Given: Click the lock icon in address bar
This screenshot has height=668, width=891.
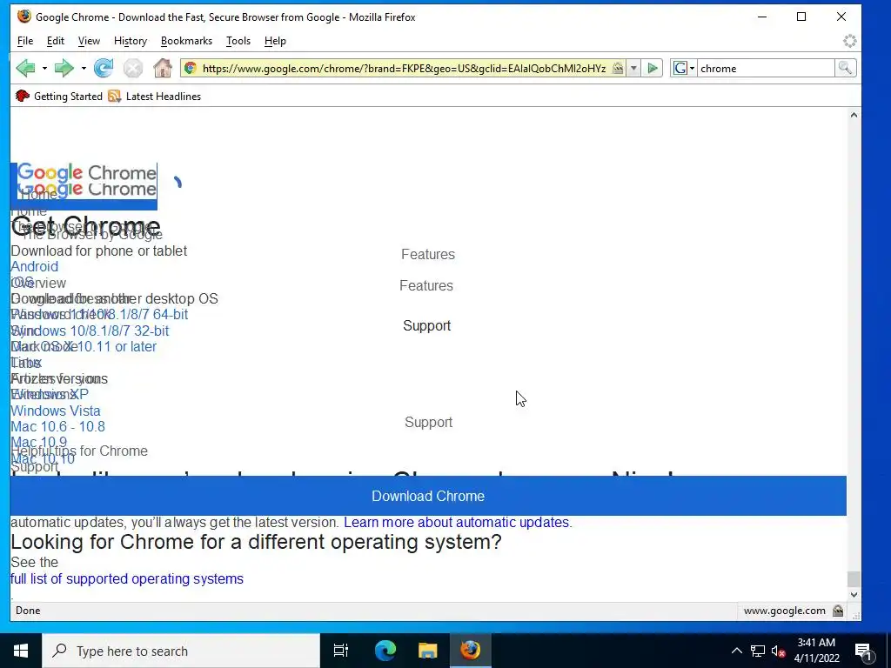Looking at the screenshot, I should click(618, 68).
